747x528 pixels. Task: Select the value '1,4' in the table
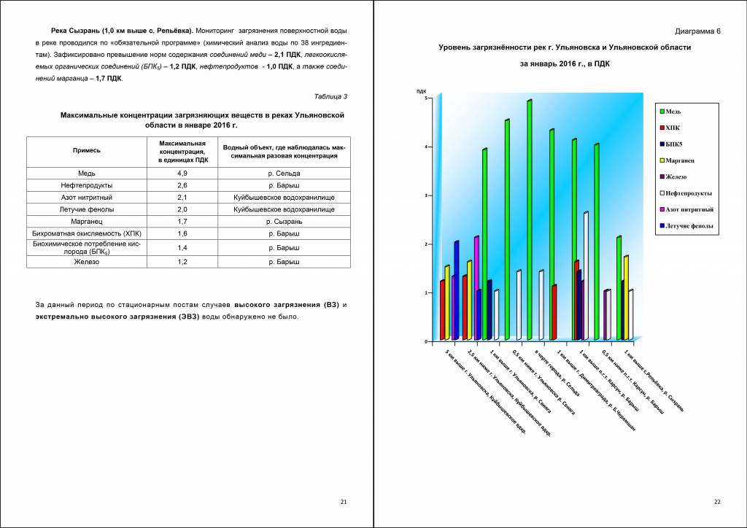pos(182,247)
